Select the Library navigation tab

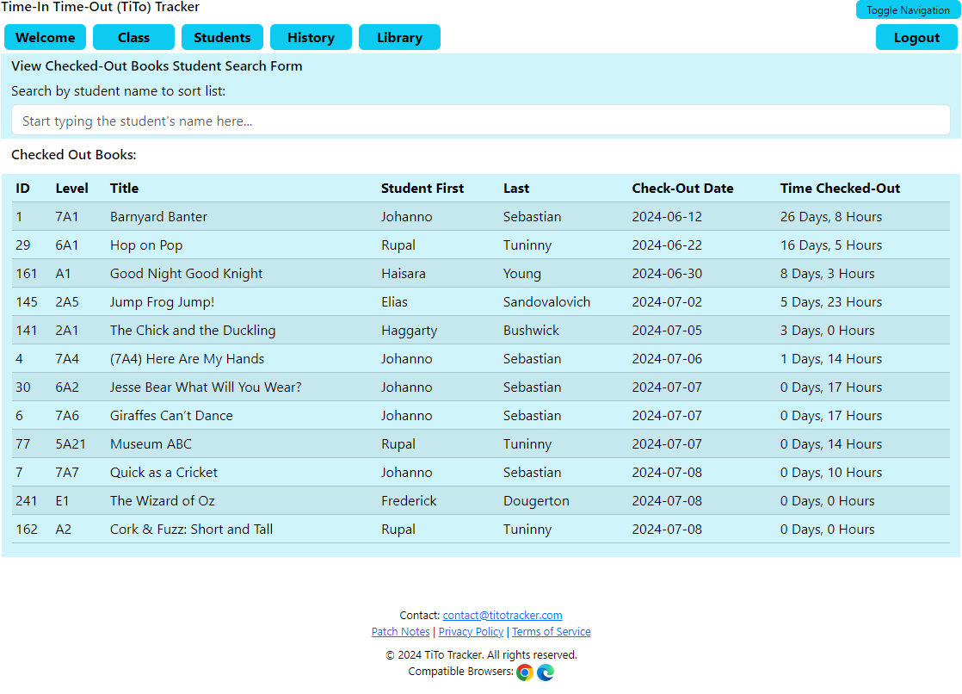399,38
